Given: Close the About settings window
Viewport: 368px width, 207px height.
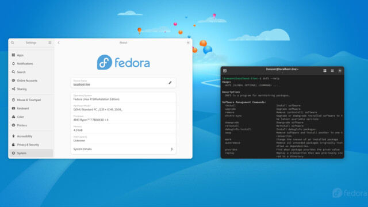Looking at the screenshot, I should 188,43.
